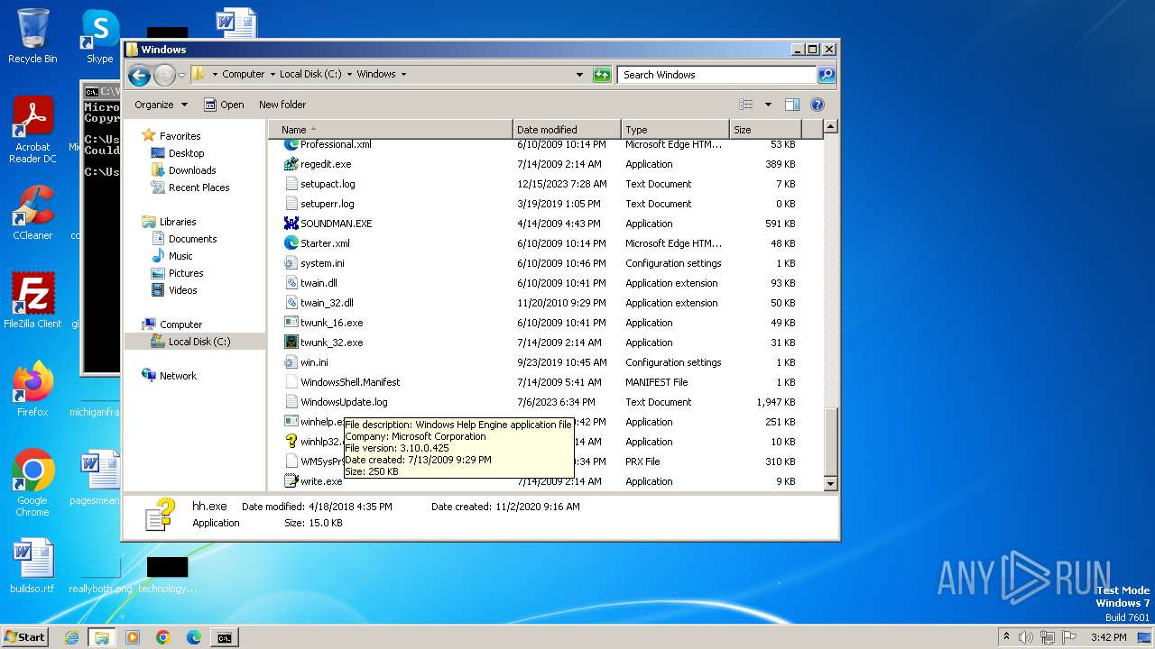The width and height of the screenshot is (1155, 649).
Task: Sort by the Type column header
Action: click(x=675, y=130)
